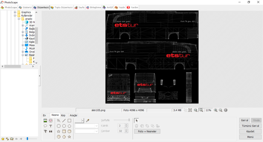
Task: Toggle the transparency checkerboard icon
Action: pyautogui.click(x=185, y=110)
